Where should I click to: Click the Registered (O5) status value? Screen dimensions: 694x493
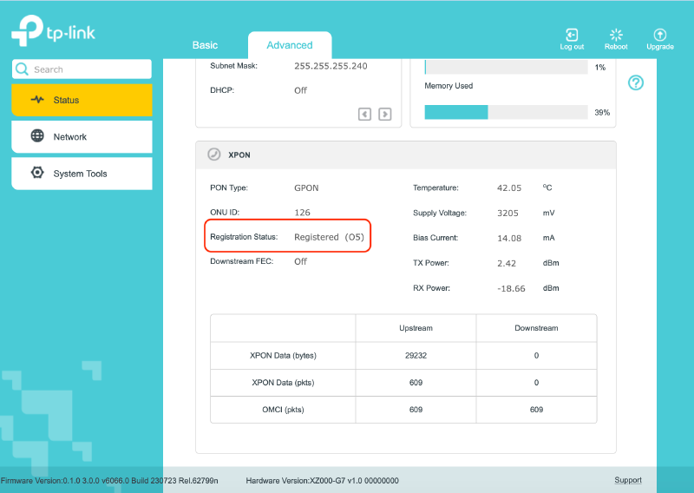coord(329,237)
